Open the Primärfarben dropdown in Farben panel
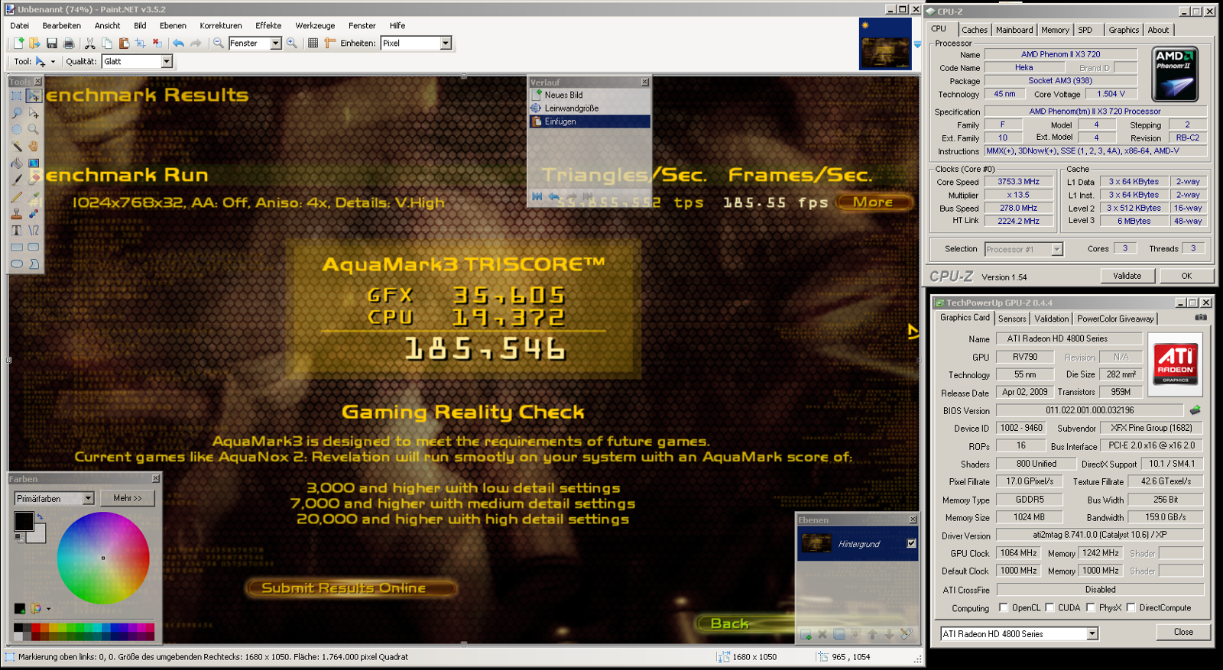 coord(88,499)
